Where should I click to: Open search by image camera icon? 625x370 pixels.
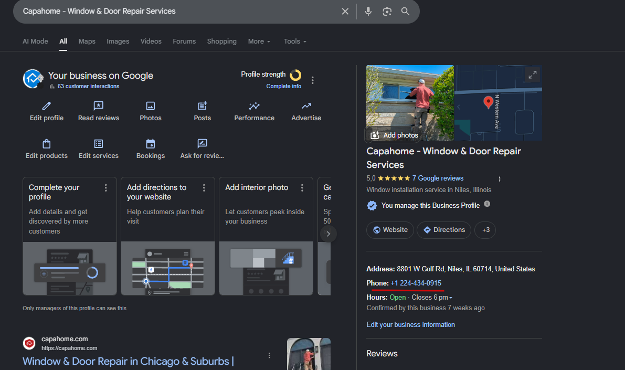tap(387, 12)
